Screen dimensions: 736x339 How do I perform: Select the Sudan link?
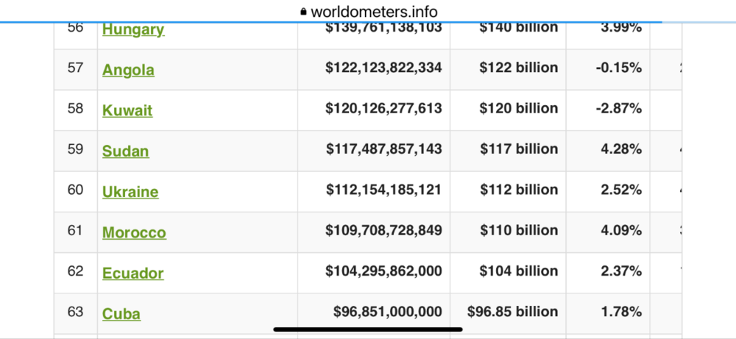coord(125,151)
